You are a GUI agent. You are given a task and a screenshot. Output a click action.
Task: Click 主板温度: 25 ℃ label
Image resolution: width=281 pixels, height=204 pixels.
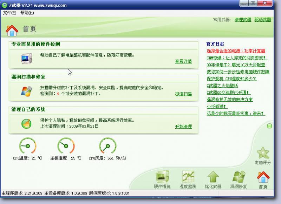tap(66, 158)
